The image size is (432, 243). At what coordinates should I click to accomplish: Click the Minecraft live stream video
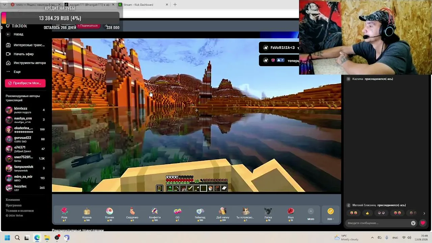tap(196, 115)
